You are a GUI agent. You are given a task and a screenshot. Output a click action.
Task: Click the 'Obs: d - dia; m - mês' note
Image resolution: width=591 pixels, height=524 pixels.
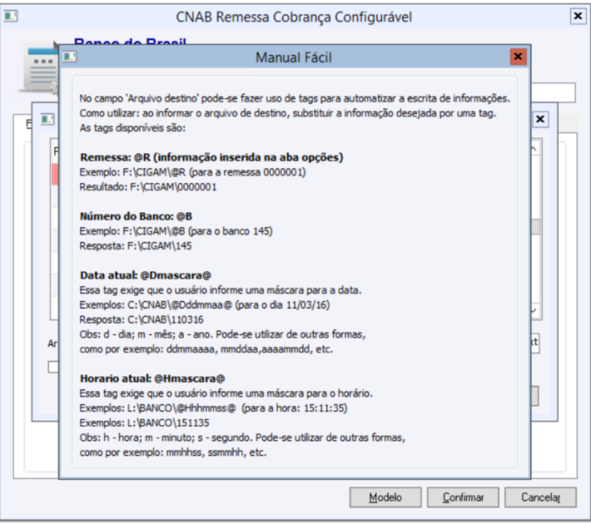[x=222, y=334]
